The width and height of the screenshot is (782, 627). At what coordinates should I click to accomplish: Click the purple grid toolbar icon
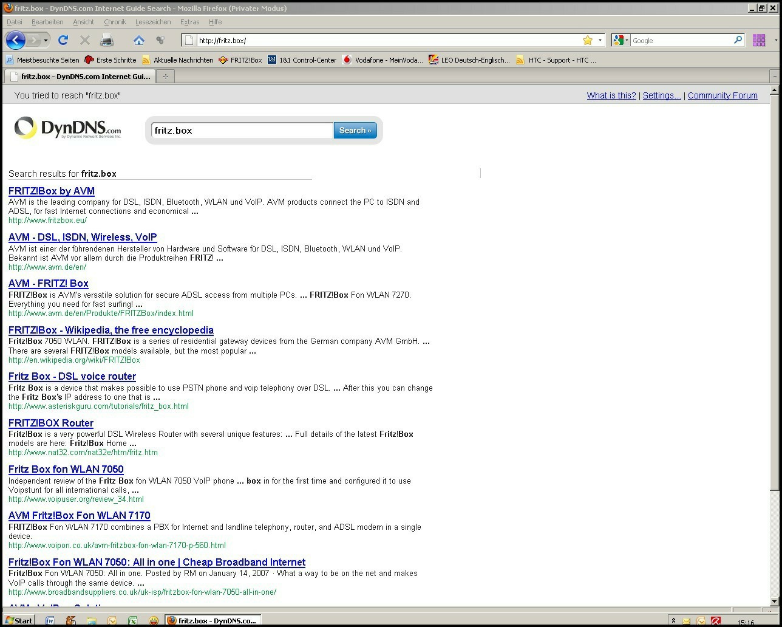759,41
